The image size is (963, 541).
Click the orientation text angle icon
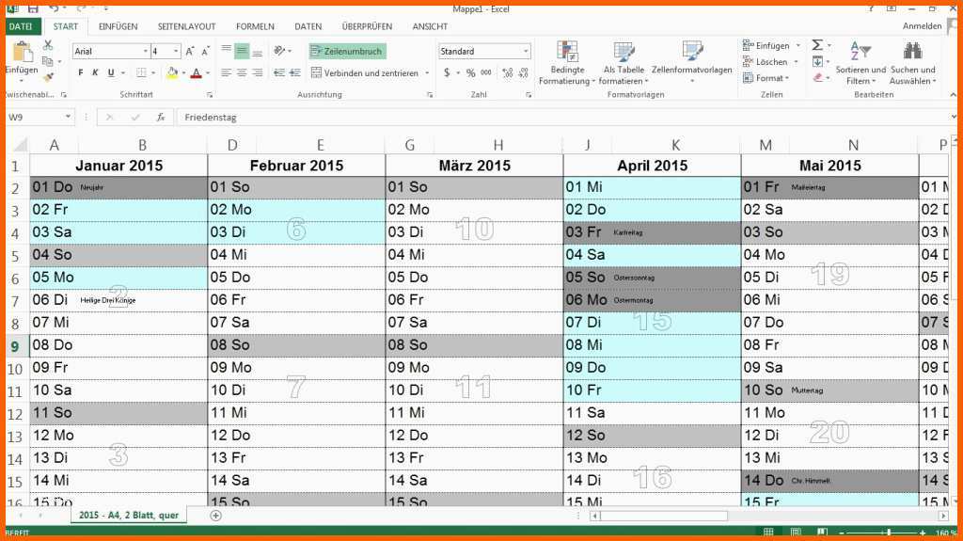279,51
